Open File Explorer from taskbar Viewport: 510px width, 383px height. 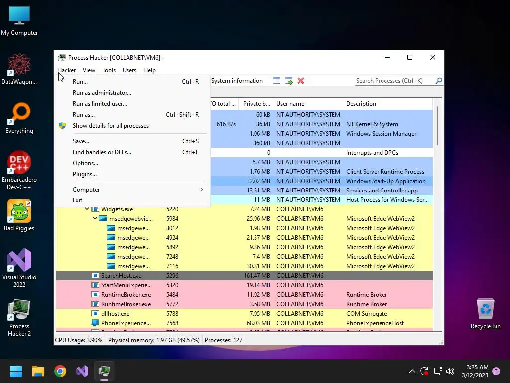38,371
